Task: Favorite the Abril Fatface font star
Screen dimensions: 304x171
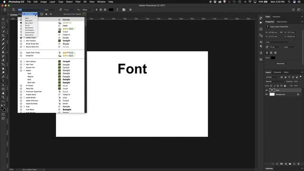Action: (21, 41)
